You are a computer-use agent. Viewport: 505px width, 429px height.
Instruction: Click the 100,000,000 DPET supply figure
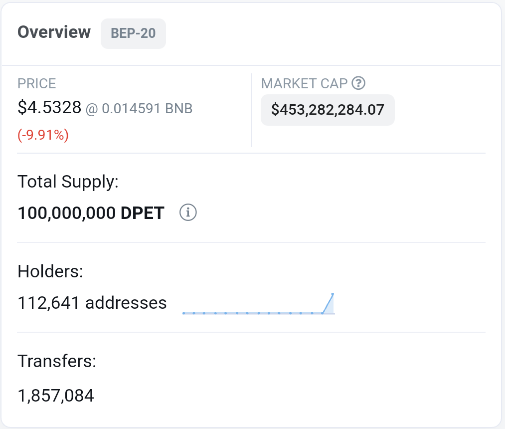(91, 213)
